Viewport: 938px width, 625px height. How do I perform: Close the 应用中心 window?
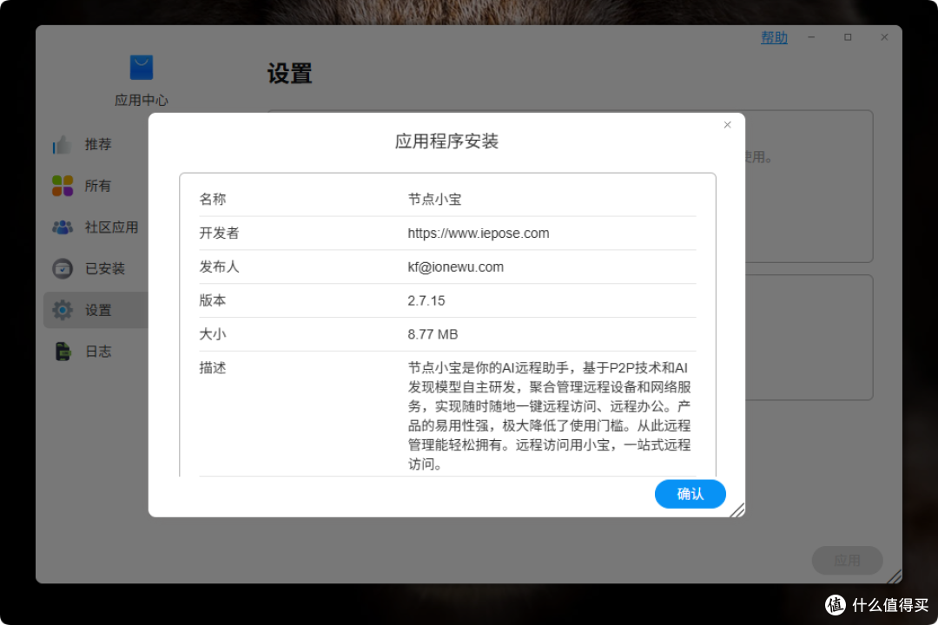pyautogui.click(x=884, y=37)
